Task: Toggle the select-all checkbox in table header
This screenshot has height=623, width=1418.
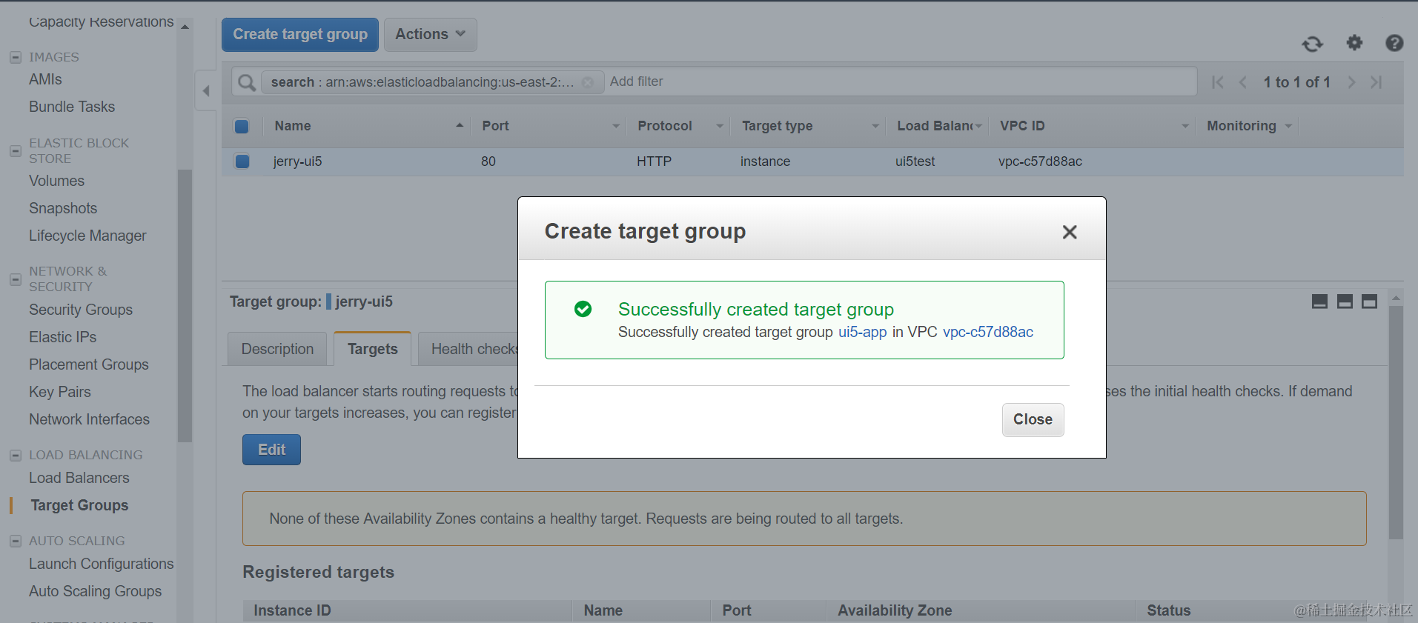Action: 242,126
